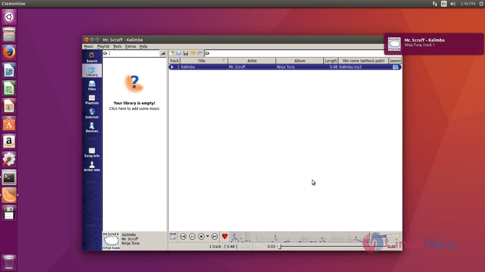Screen dimensions: 485x272
Task: Open the sound indicator in top panel
Action: point(453,4)
